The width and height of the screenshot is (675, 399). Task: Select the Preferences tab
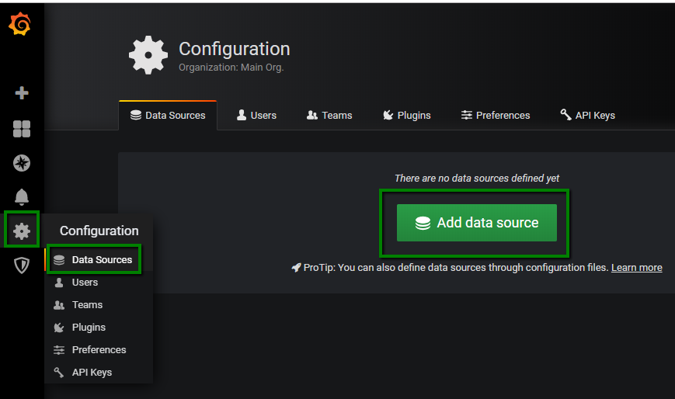495,115
